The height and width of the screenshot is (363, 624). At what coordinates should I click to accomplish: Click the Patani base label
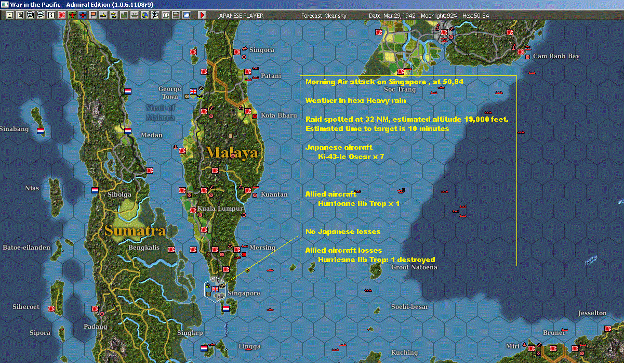pyautogui.click(x=271, y=76)
